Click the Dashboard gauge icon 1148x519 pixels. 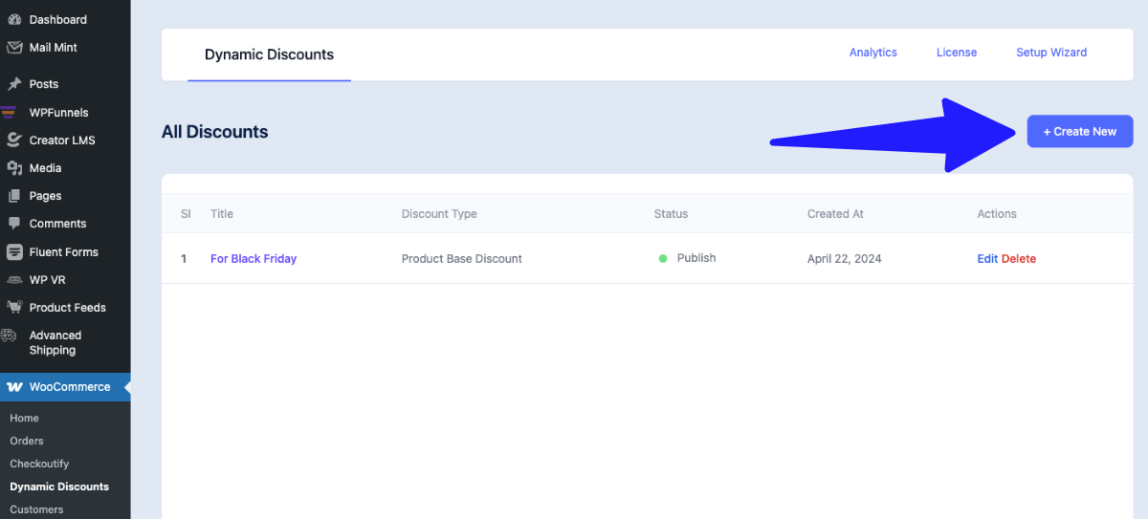(x=14, y=19)
